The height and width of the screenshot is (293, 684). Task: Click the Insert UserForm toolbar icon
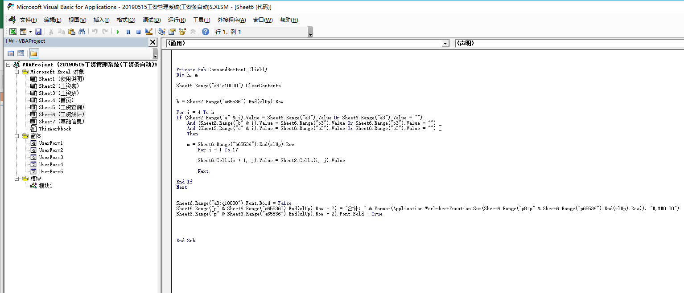pyautogui.click(x=22, y=32)
